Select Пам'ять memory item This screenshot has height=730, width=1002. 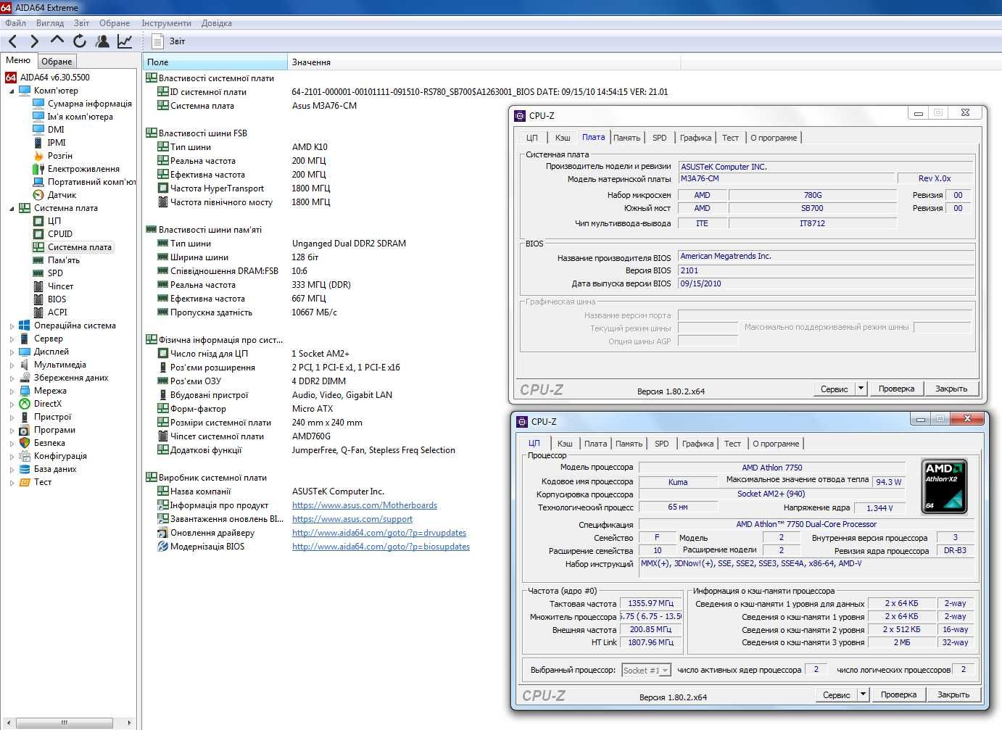[x=64, y=260]
